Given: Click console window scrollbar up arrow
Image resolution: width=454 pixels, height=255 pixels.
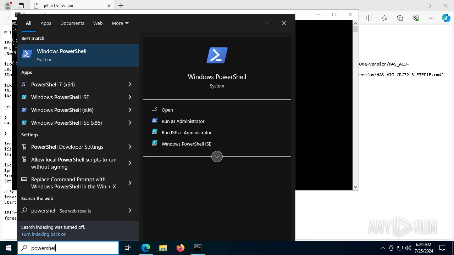Looking at the screenshot, I should (355, 23).
